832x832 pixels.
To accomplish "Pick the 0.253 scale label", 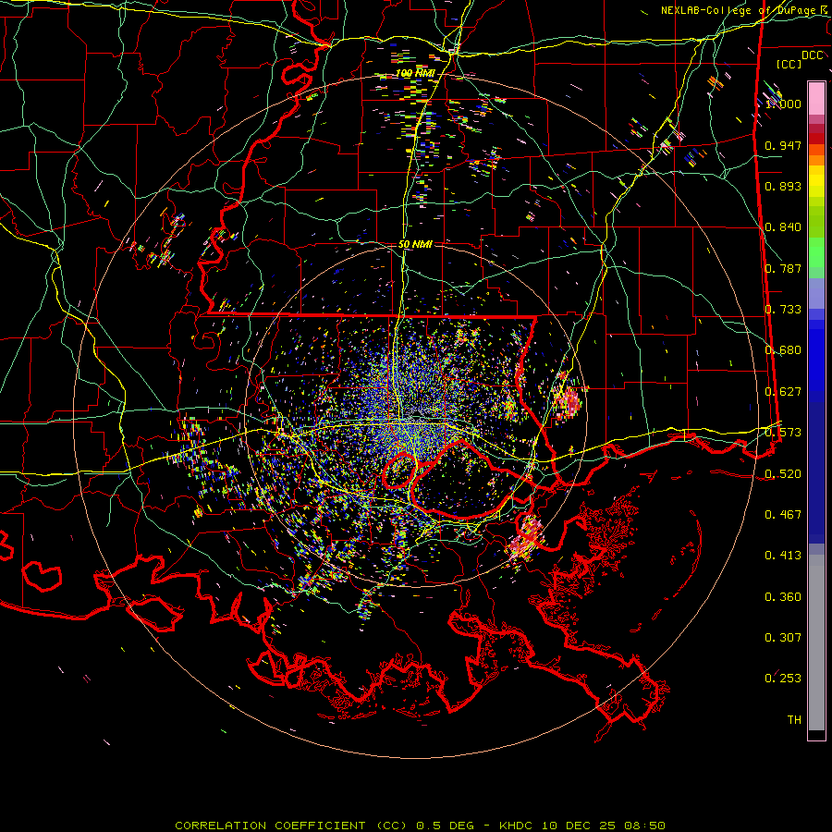I will click(x=783, y=679).
